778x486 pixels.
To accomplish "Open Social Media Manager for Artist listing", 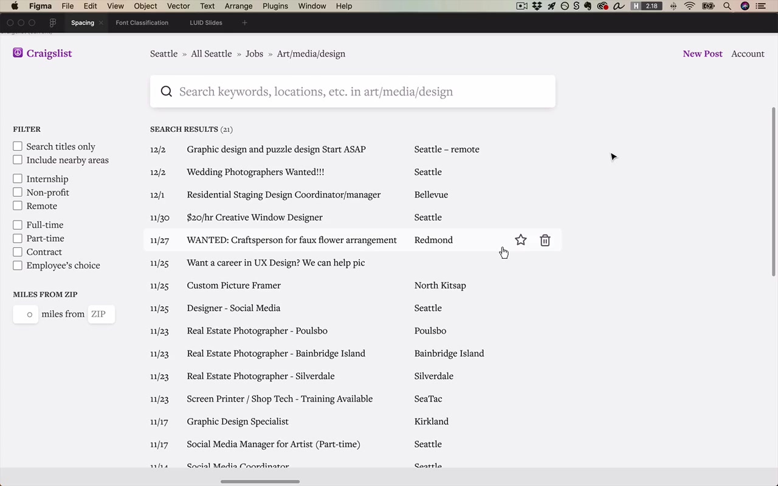I will pos(274,444).
